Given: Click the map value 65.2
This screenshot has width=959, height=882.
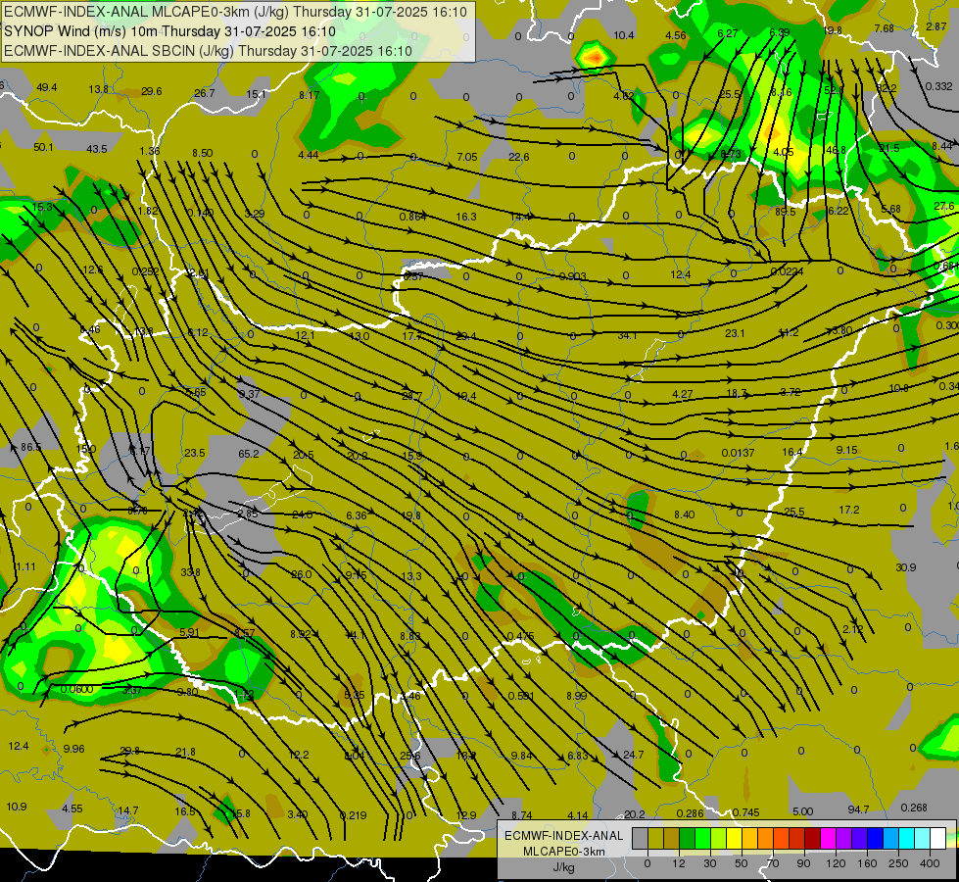Looking at the screenshot, I should pyautogui.click(x=248, y=454).
